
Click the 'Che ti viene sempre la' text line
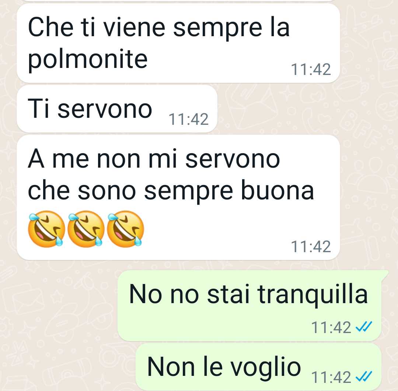click(158, 27)
